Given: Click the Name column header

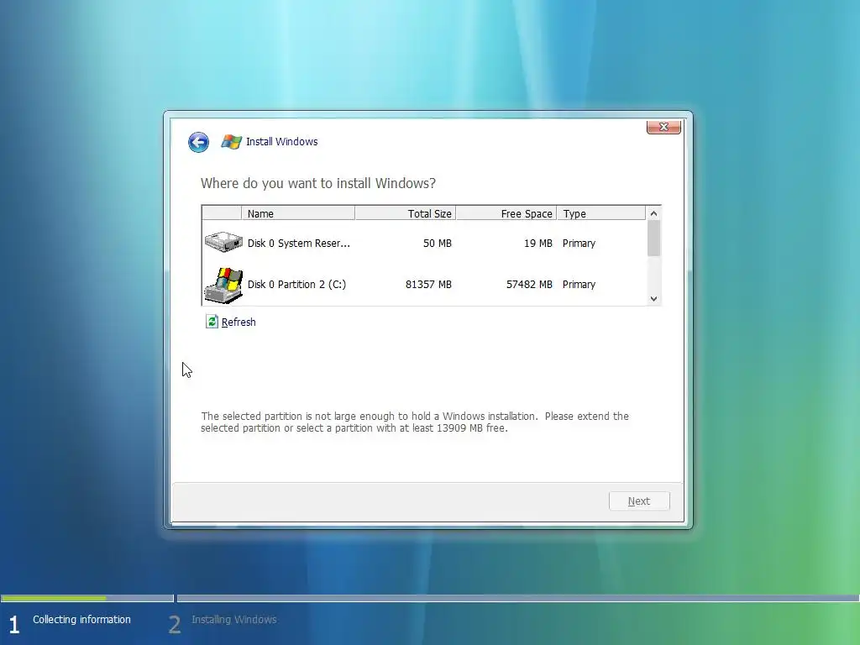Looking at the screenshot, I should point(298,213).
